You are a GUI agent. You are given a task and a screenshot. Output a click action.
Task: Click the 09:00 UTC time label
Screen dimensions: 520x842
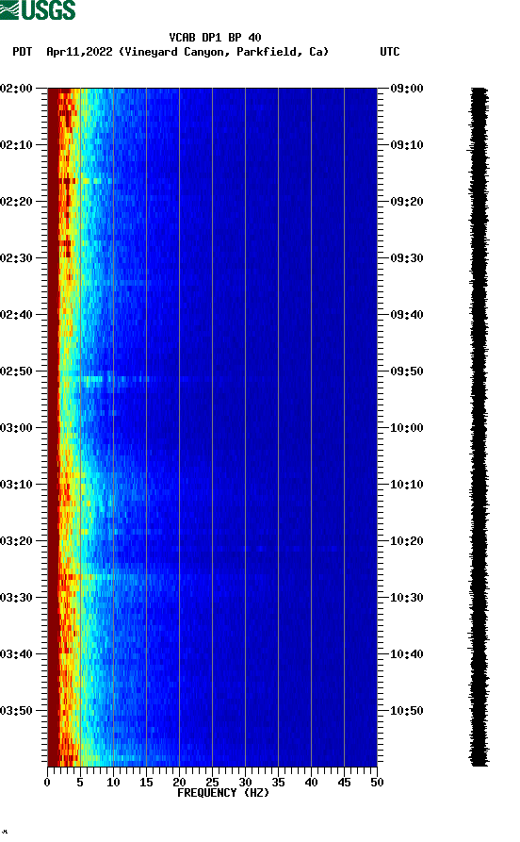pos(407,88)
